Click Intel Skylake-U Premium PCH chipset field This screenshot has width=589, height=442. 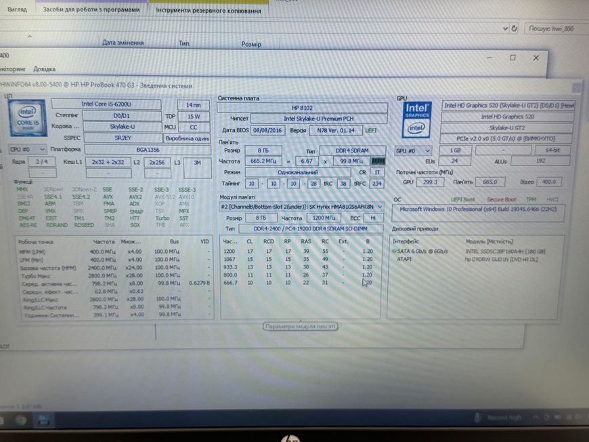click(x=319, y=119)
